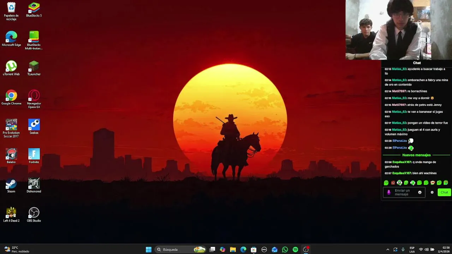Open File Explorer from the taskbar
Screen dimensions: 452x254
pyautogui.click(x=233, y=249)
